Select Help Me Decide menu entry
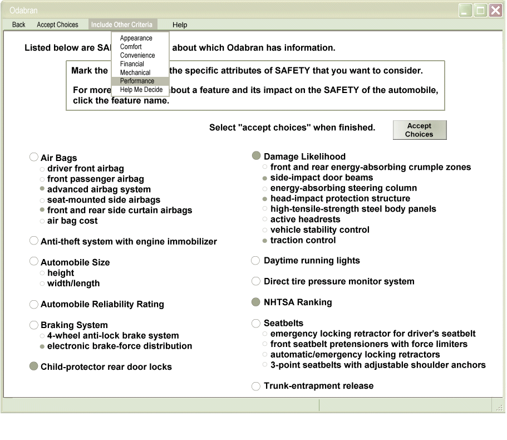The height and width of the screenshot is (440, 507). pos(141,90)
